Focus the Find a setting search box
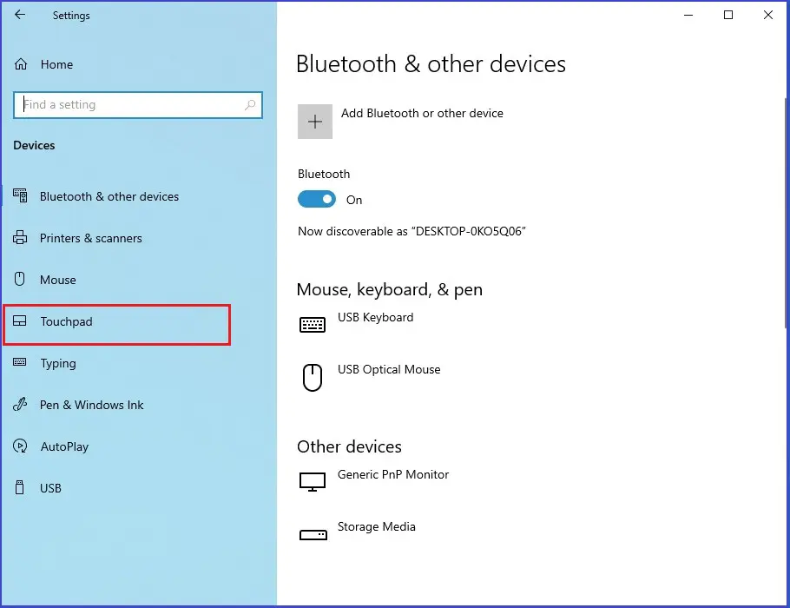The width and height of the screenshot is (790, 608). tap(130, 105)
